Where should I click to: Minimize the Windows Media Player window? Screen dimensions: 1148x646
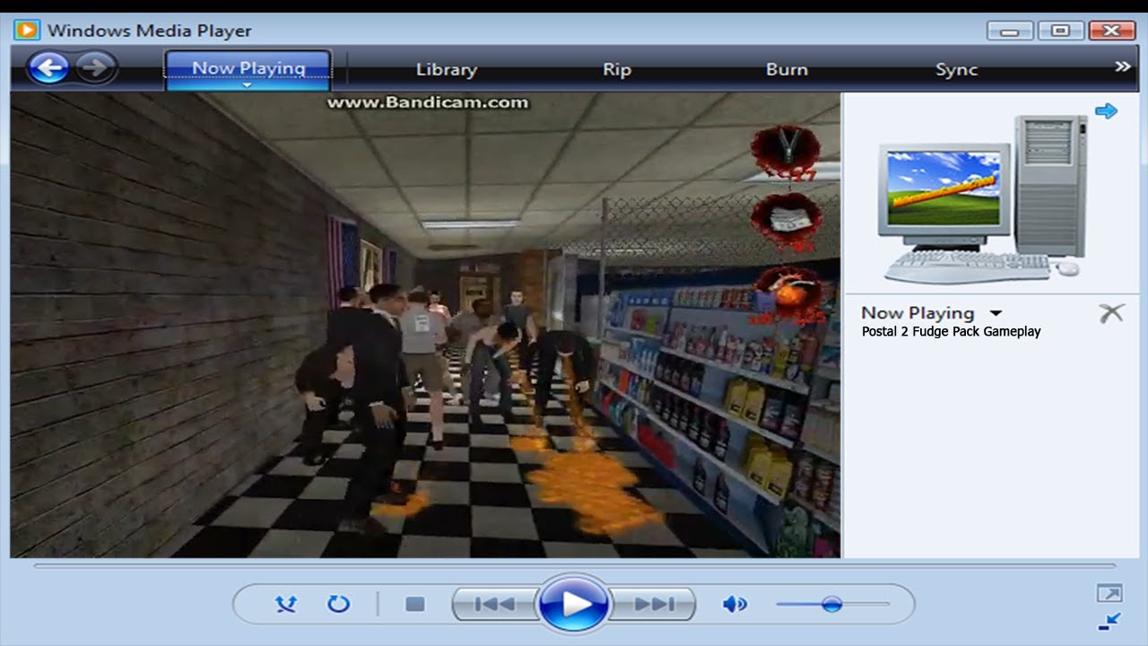1010,31
